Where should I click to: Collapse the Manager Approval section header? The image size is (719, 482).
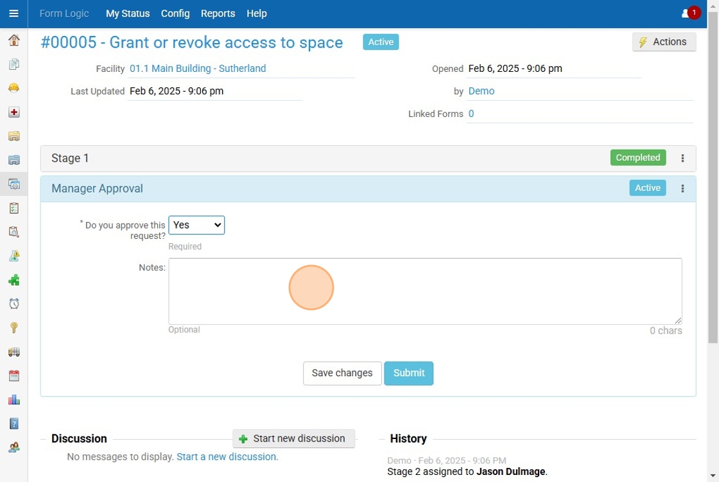click(368, 189)
